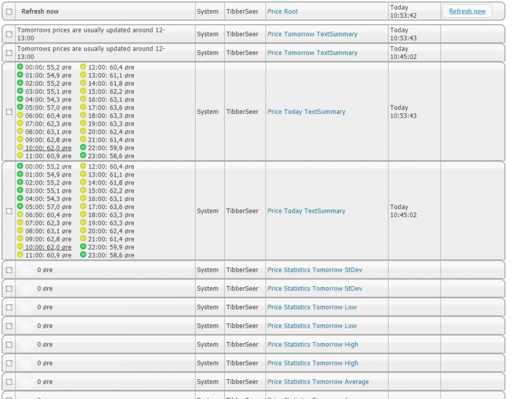This screenshot has width=512, height=399.
Task: Select checkbox for Price Today TextSummary at 10:45:02
Action: pos(9,211)
